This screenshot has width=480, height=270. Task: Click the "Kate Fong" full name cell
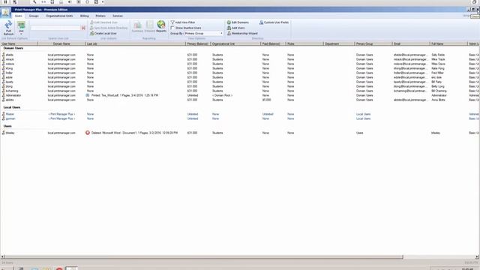coord(438,68)
